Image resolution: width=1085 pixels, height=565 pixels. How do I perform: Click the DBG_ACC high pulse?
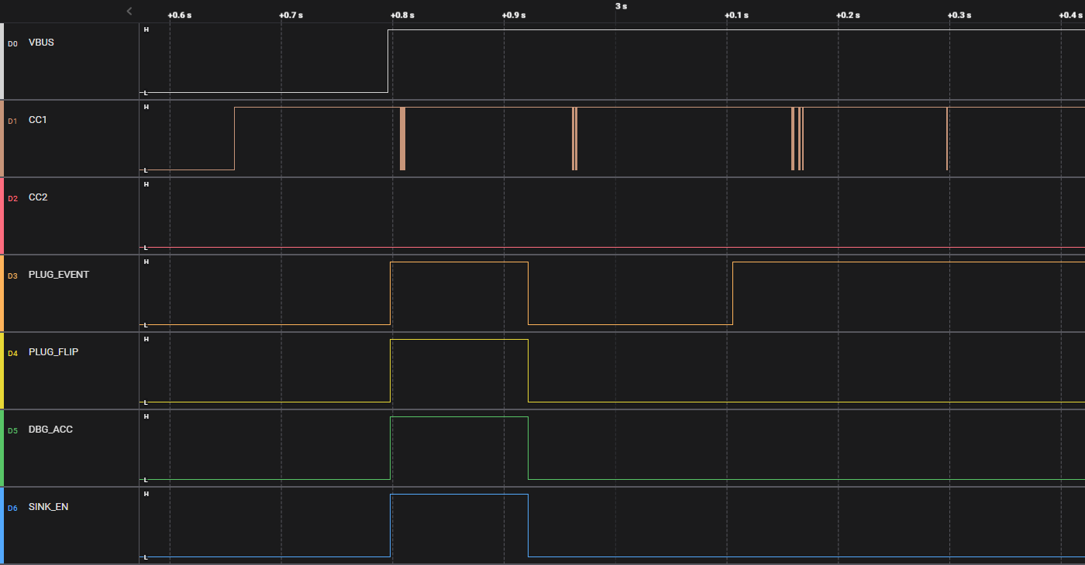pos(459,448)
